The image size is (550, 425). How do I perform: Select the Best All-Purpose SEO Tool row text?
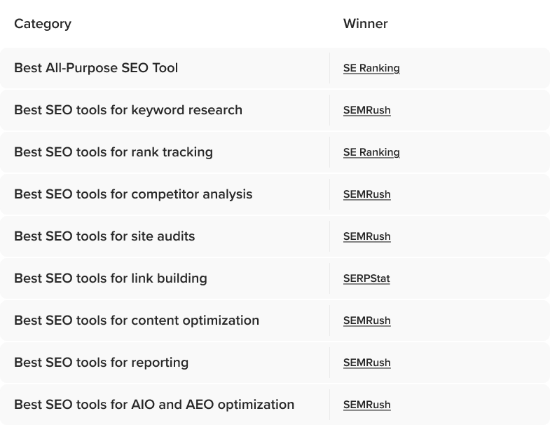96,68
